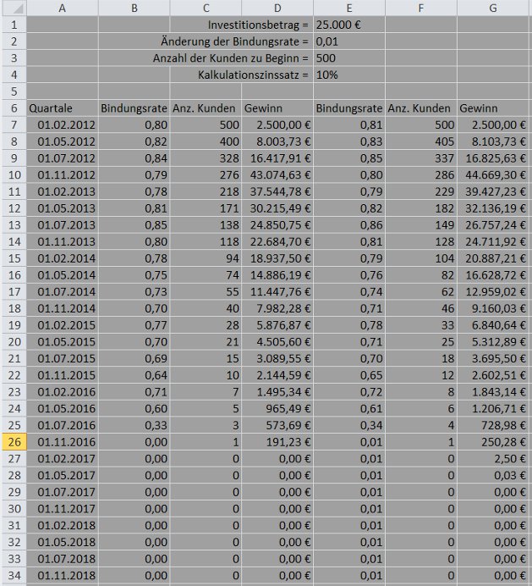The height and width of the screenshot is (586, 532).
Task: Select column A header
Action: pyautogui.click(x=62, y=8)
